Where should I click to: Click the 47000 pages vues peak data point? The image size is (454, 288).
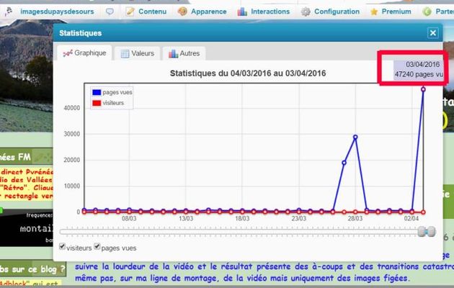tap(423, 89)
